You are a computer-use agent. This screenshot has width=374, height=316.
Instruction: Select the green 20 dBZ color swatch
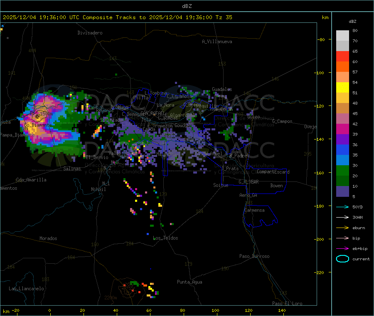pos(342,170)
